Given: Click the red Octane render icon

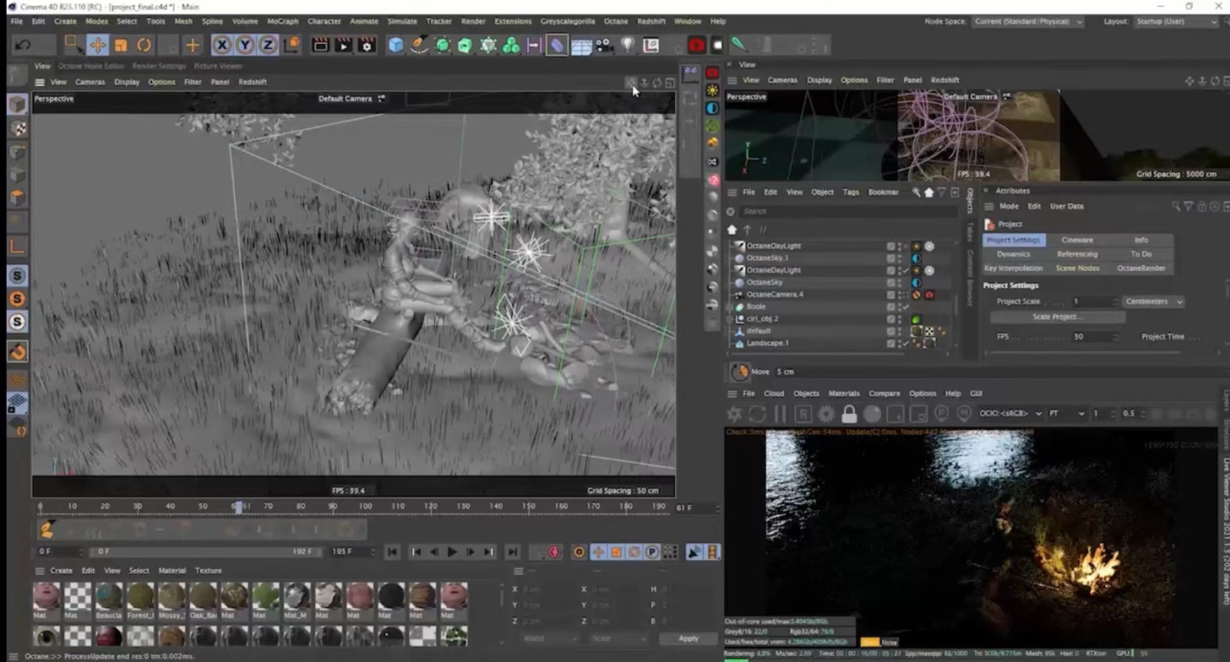Looking at the screenshot, I should coord(697,45).
